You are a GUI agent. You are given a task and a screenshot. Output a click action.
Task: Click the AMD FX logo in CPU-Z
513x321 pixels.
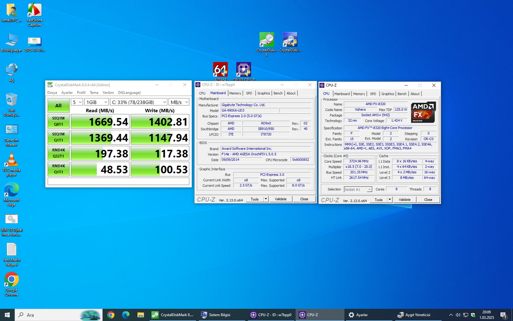(423, 112)
